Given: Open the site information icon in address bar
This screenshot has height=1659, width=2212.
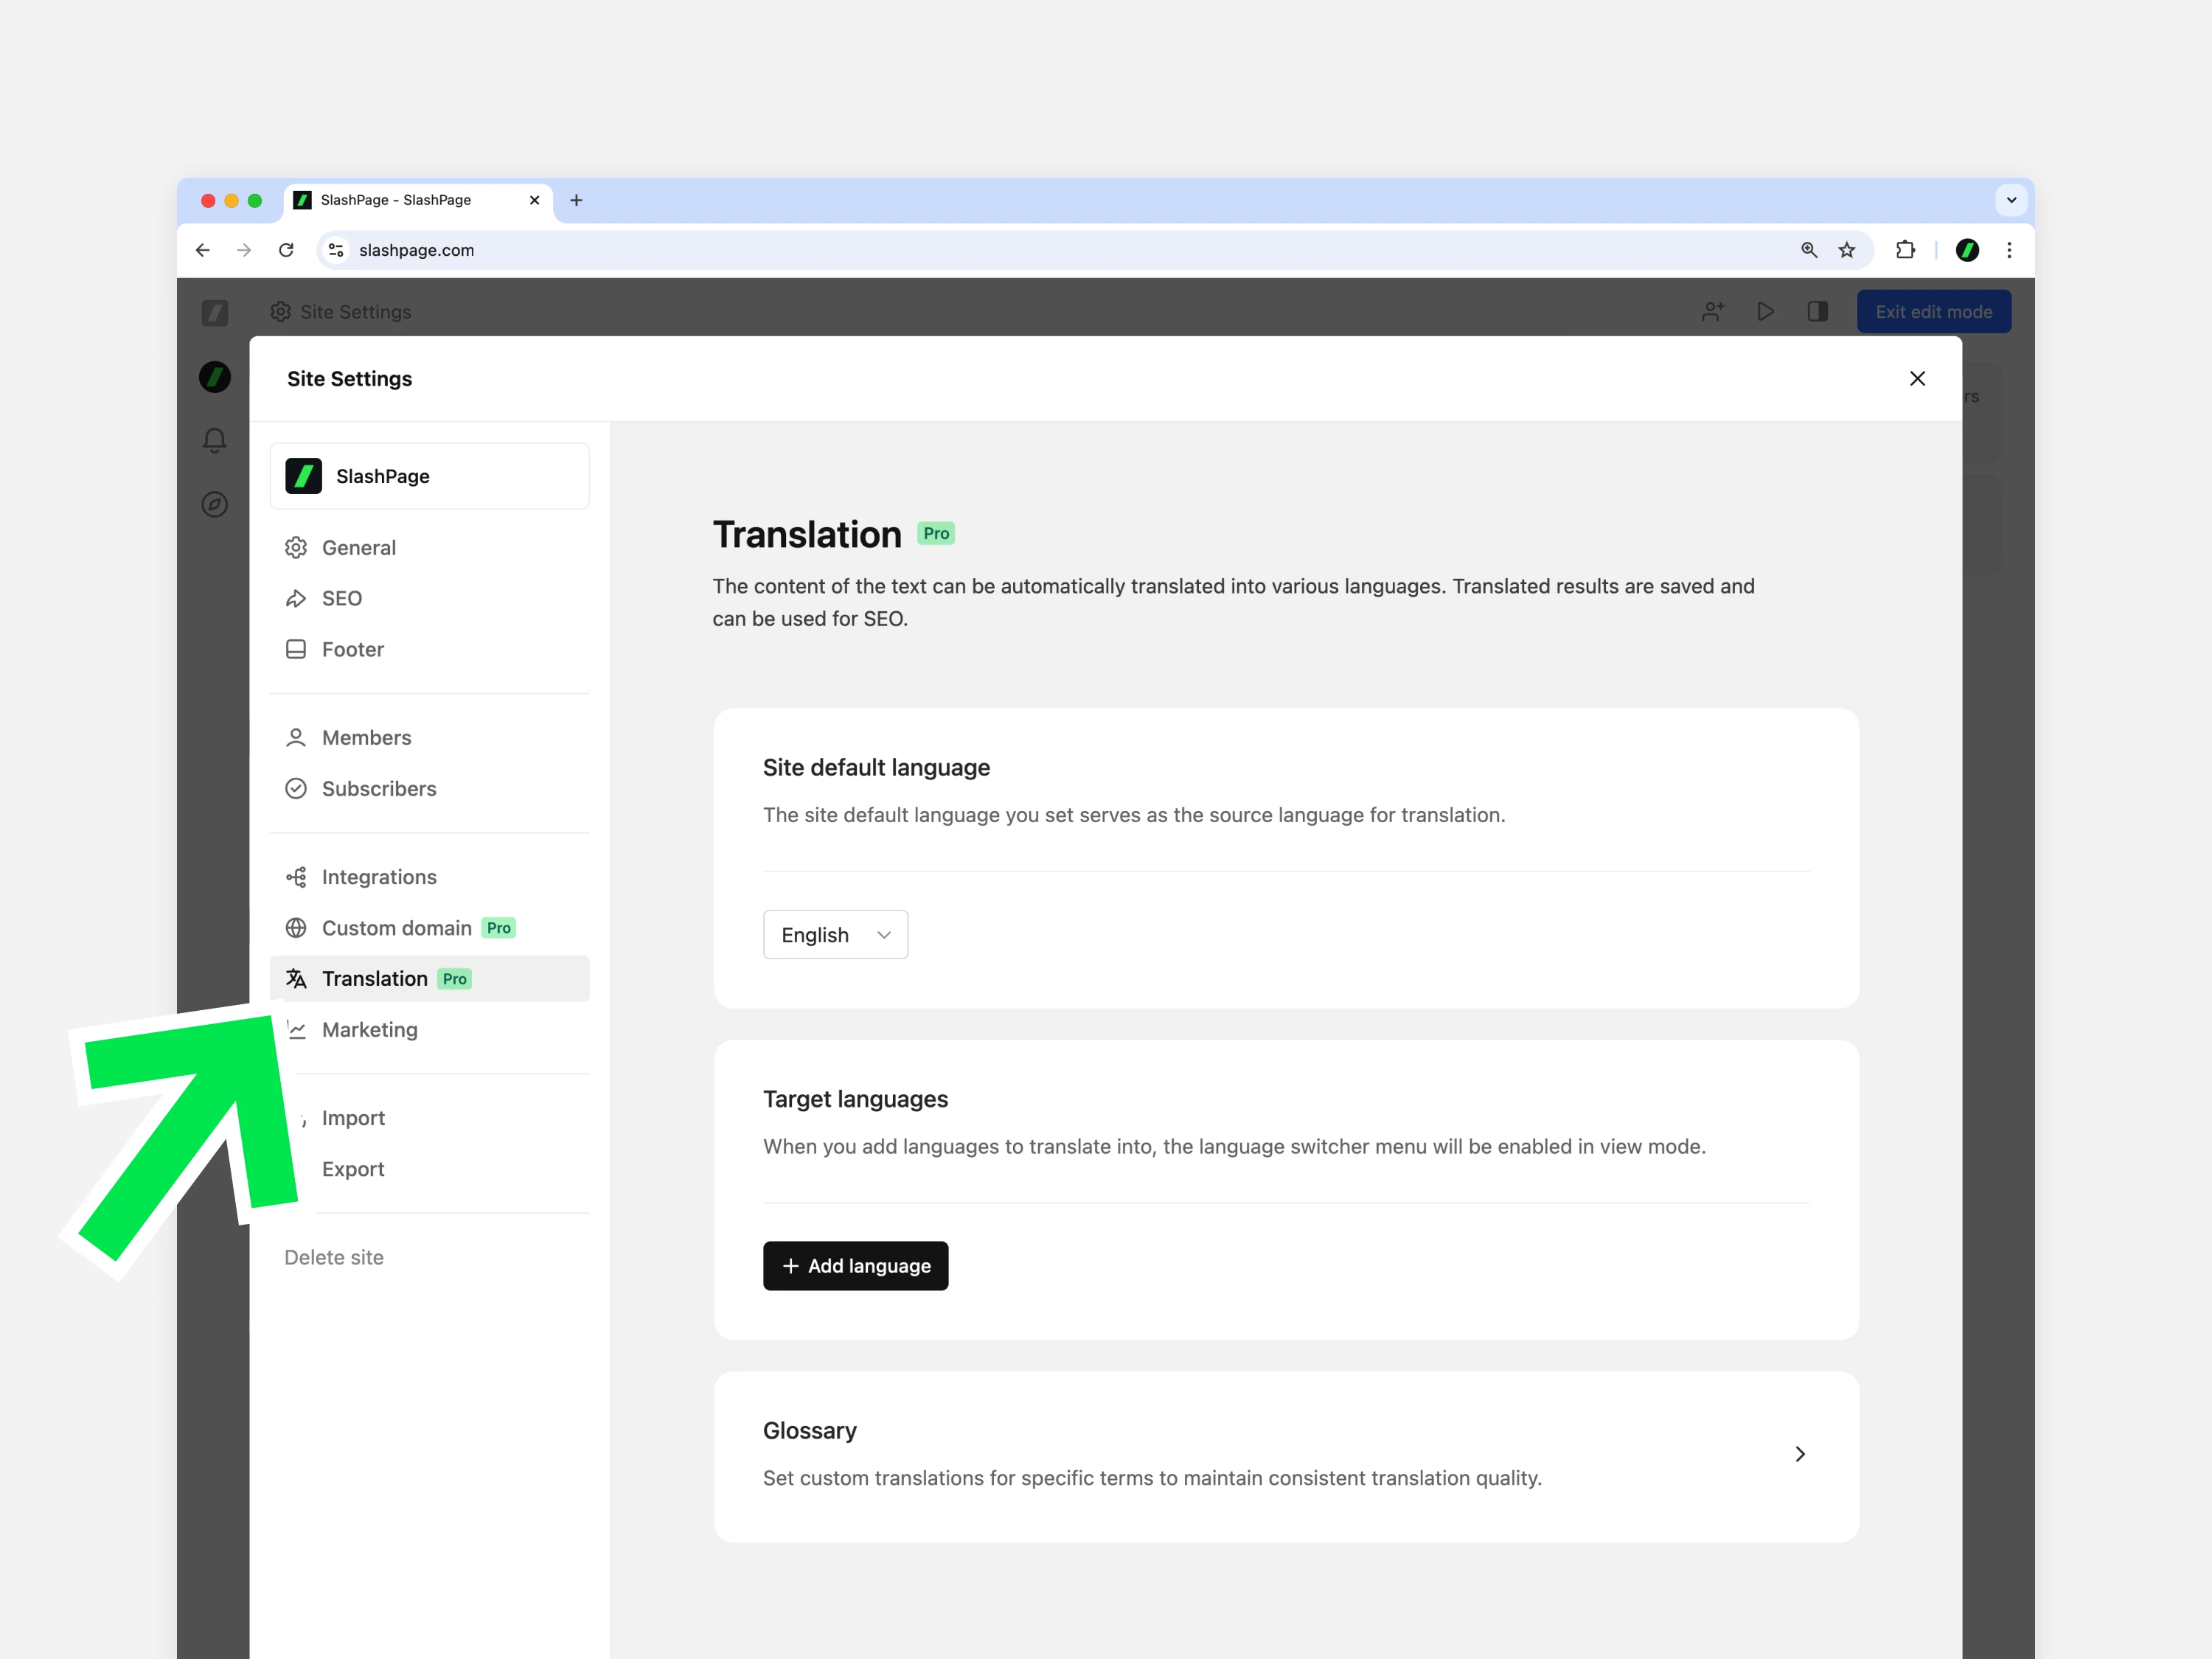Looking at the screenshot, I should pos(337,250).
